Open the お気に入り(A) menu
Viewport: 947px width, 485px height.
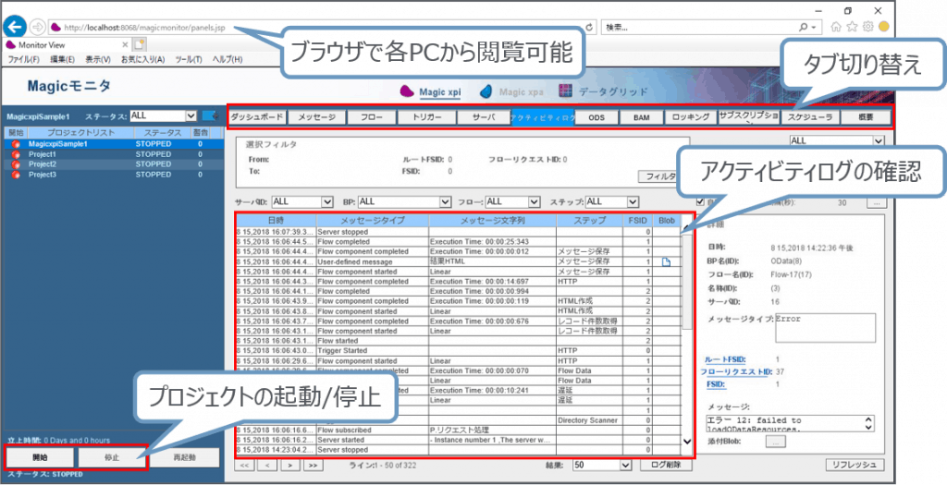142,59
